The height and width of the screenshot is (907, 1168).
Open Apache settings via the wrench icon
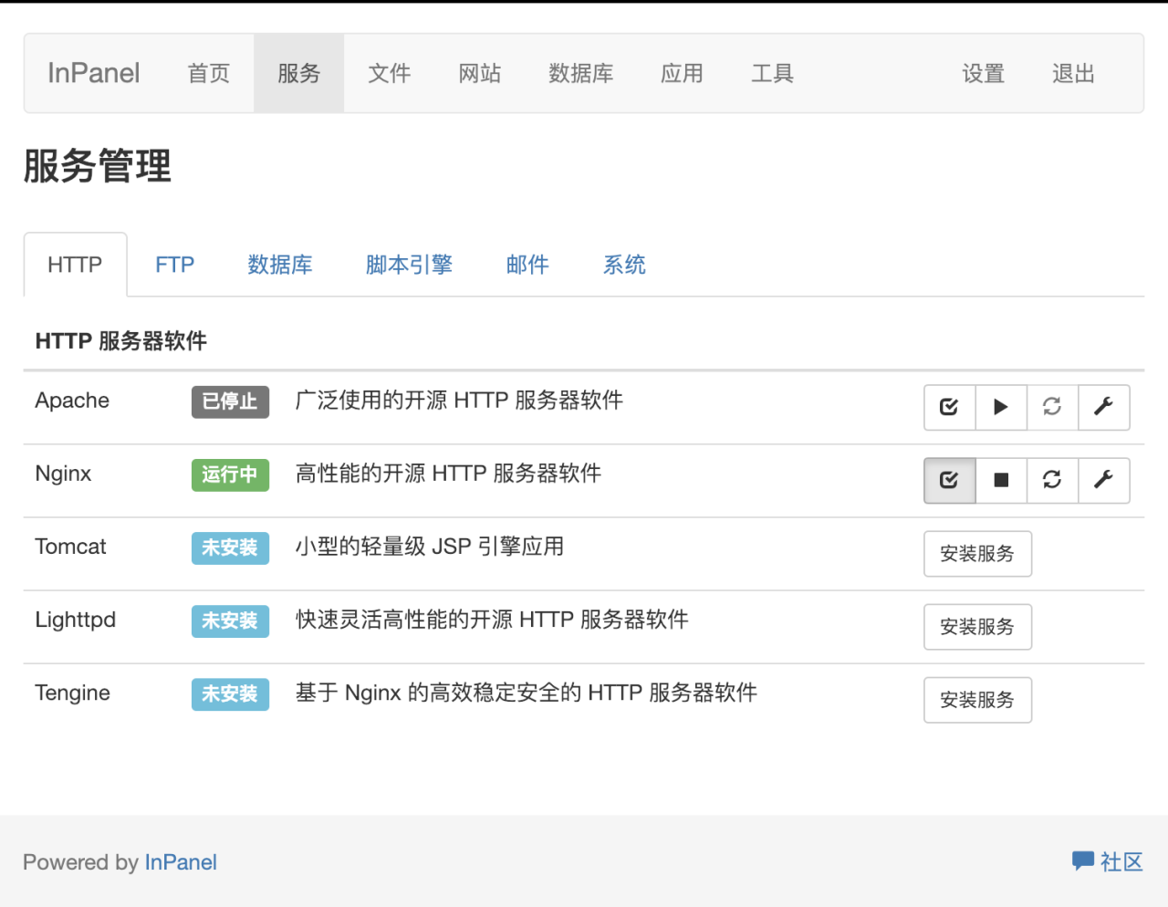click(1104, 408)
